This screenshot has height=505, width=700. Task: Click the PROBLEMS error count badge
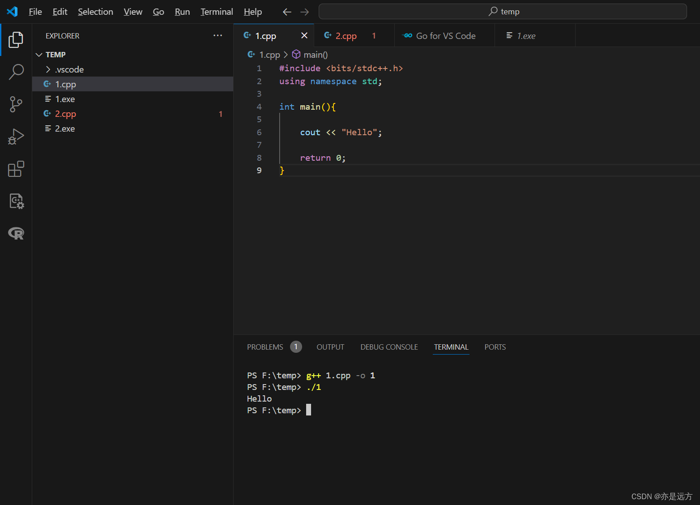click(x=296, y=347)
